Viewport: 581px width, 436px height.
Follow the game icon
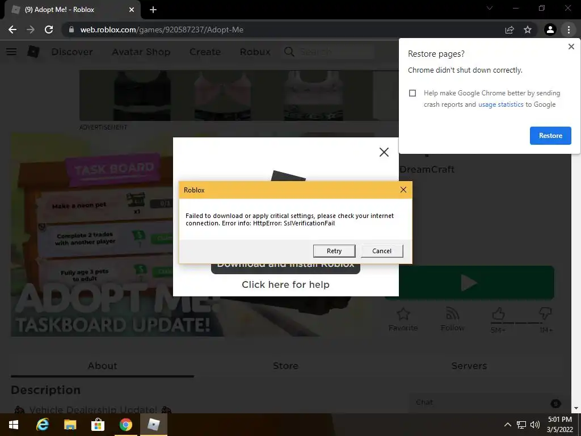[x=452, y=319]
